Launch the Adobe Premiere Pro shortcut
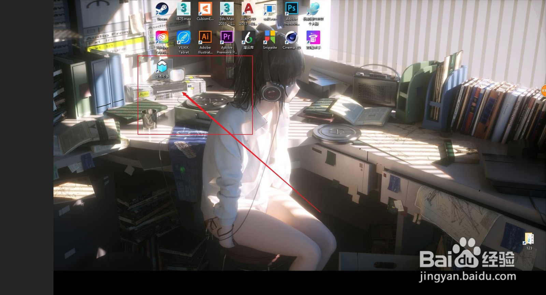 pyautogui.click(x=227, y=42)
